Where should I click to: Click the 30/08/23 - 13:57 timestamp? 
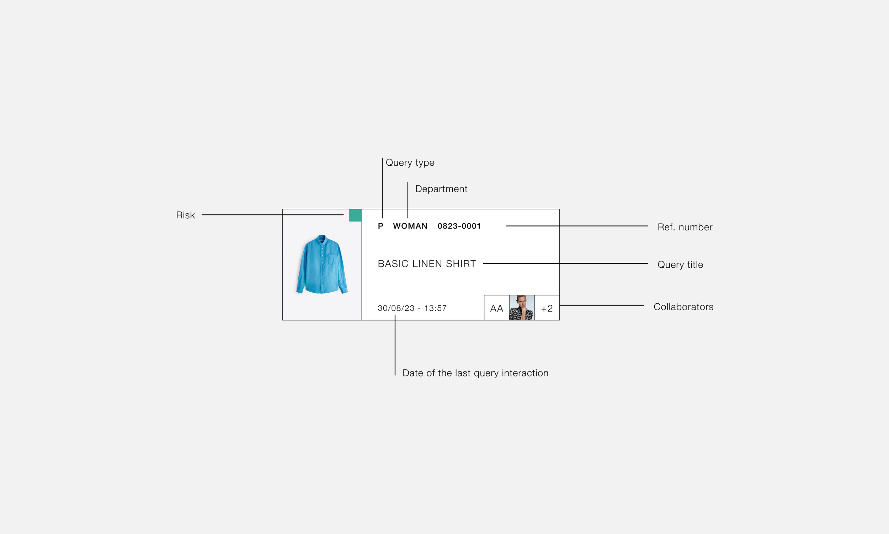412,308
